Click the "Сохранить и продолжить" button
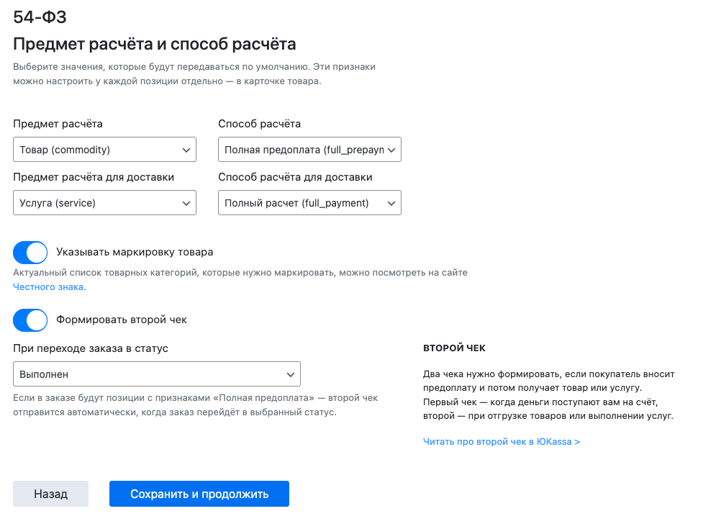The height and width of the screenshot is (529, 721). [199, 494]
